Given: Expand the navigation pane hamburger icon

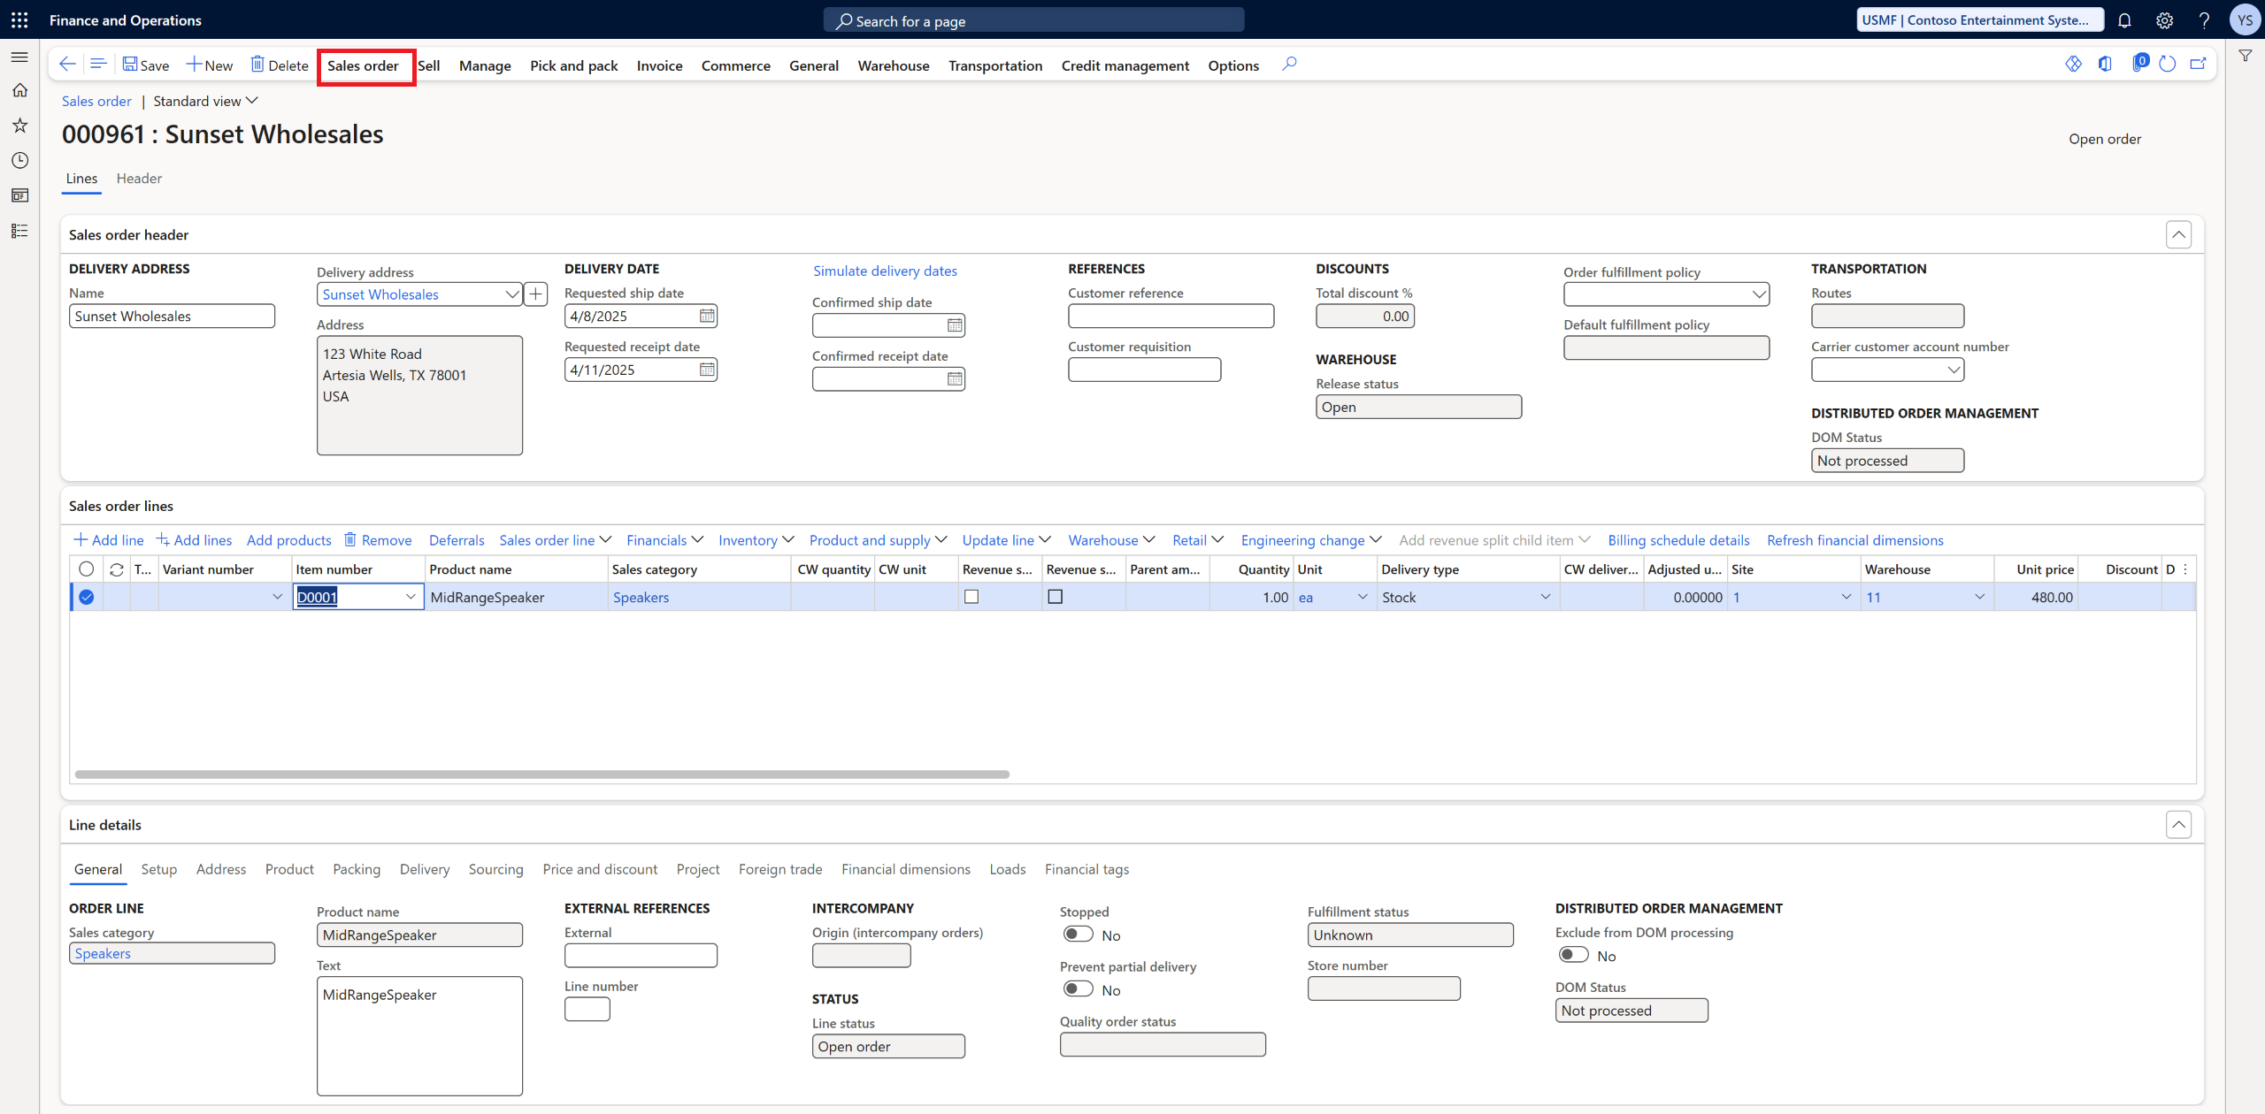Looking at the screenshot, I should 19,56.
